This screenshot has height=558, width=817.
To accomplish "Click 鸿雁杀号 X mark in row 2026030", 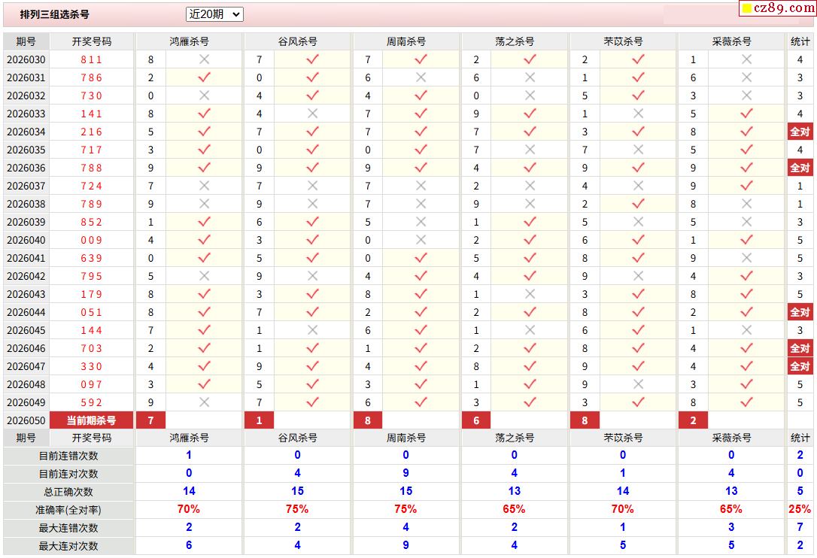I will pos(204,59).
